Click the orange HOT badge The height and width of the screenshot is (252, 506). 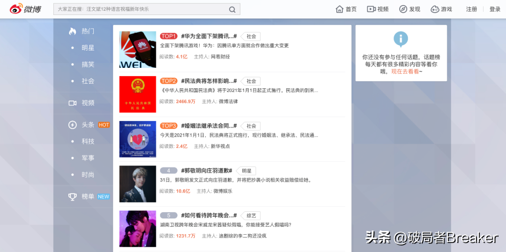coord(104,125)
